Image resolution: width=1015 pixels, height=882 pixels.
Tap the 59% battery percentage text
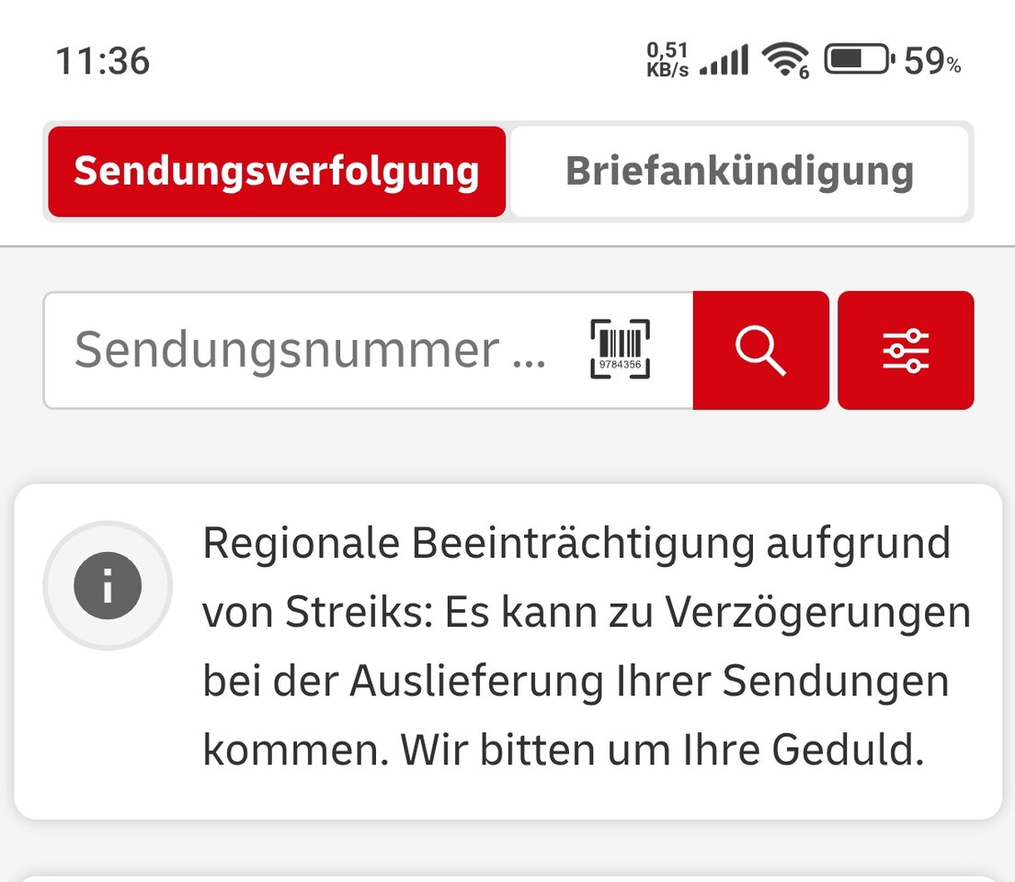(932, 62)
